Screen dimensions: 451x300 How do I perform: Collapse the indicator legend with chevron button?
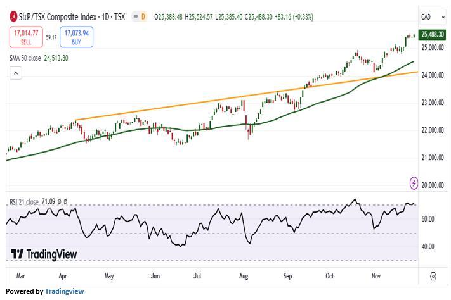coord(16,73)
